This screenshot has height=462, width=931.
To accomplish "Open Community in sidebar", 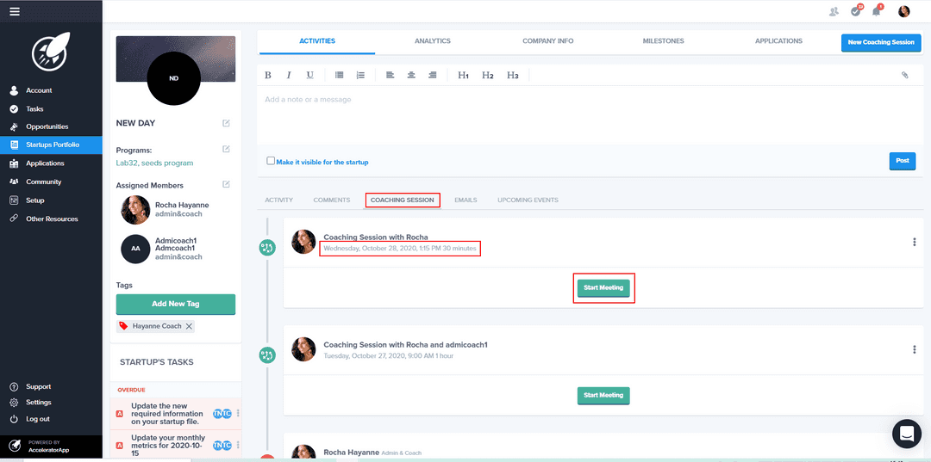I will point(43,182).
